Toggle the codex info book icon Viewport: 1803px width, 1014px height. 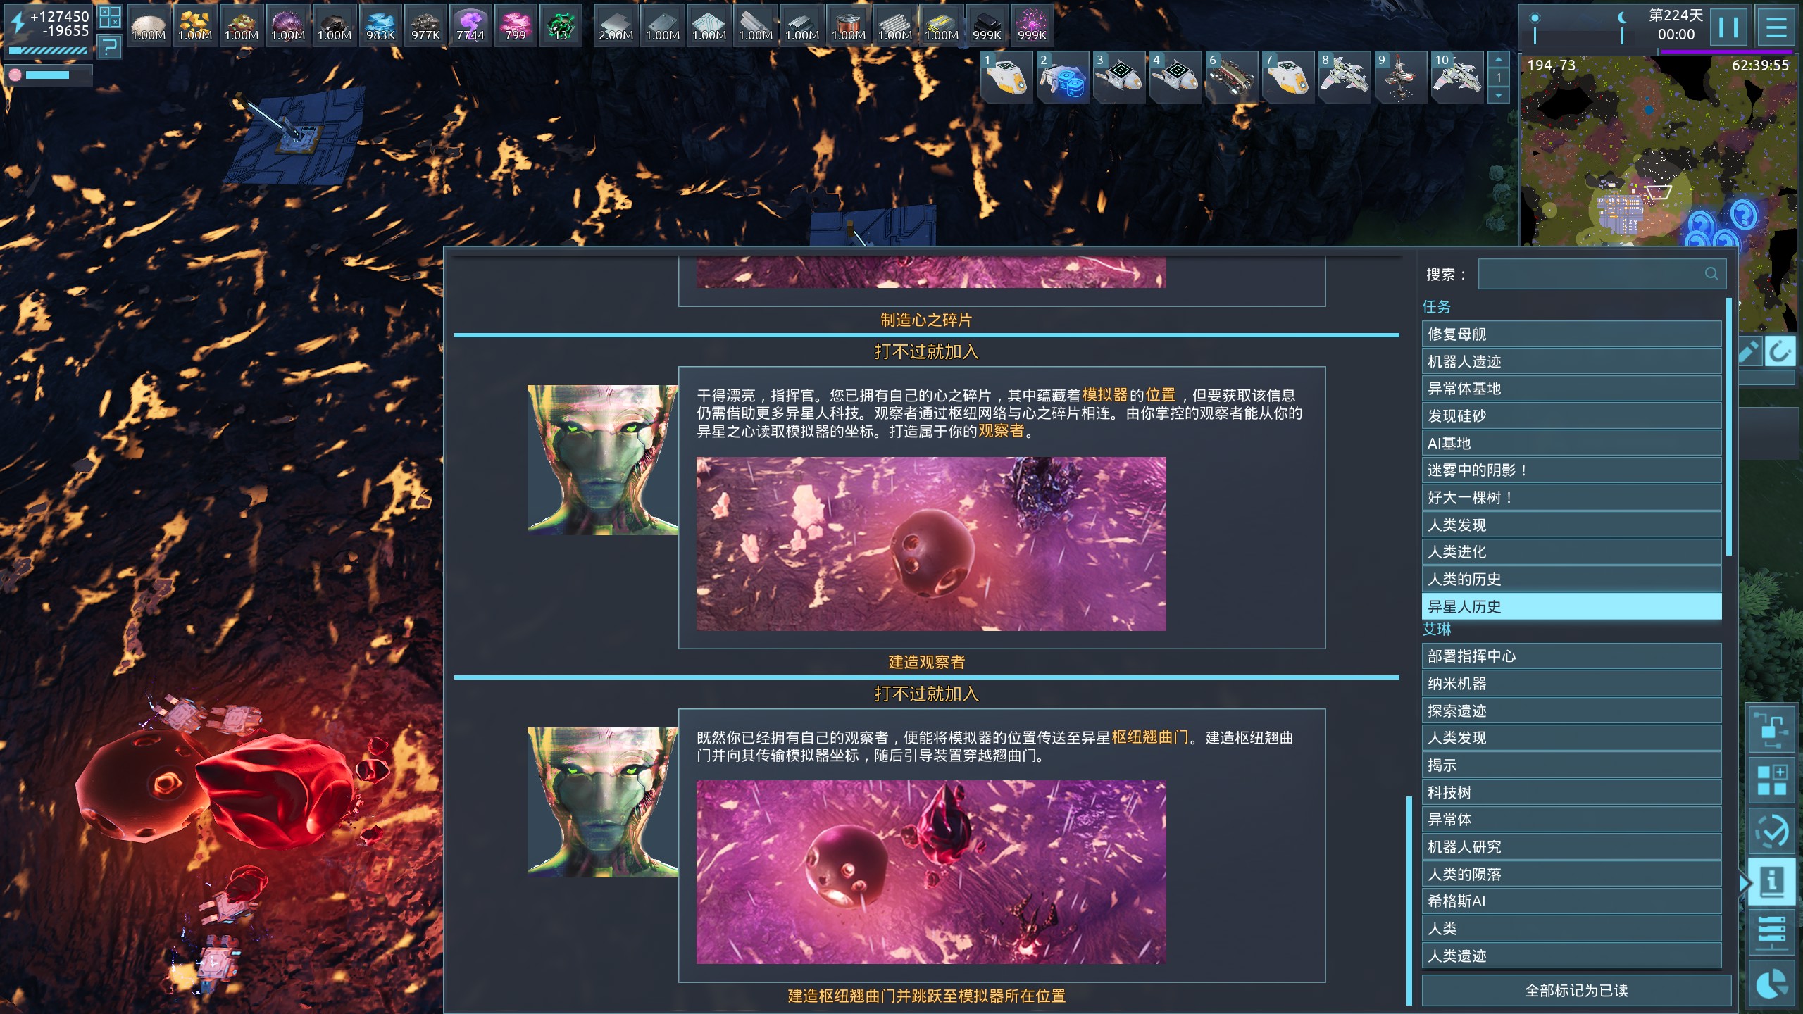click(1771, 881)
